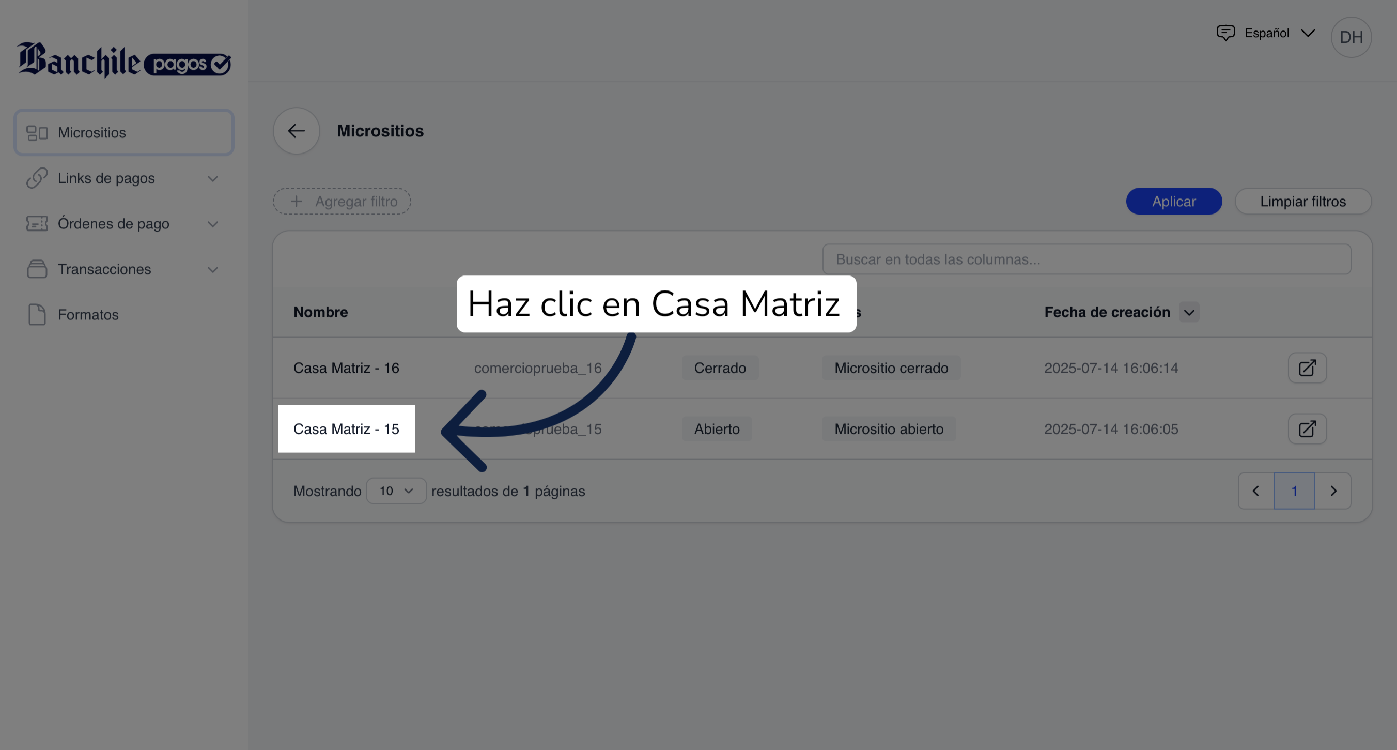
Task: Click the Micrositio abierto badge
Action: click(889, 428)
